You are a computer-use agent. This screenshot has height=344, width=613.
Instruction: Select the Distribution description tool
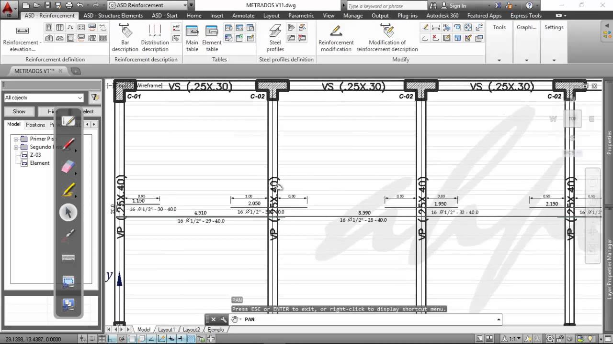point(155,38)
